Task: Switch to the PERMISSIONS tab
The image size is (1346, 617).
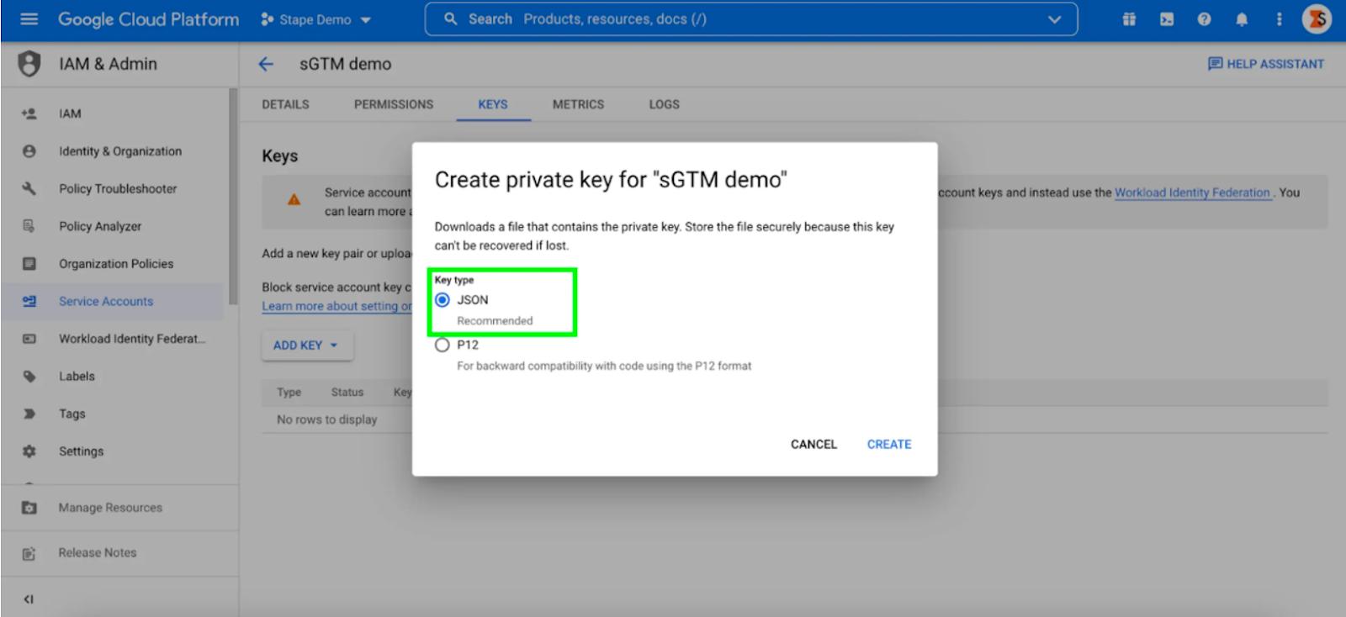Action: click(394, 104)
